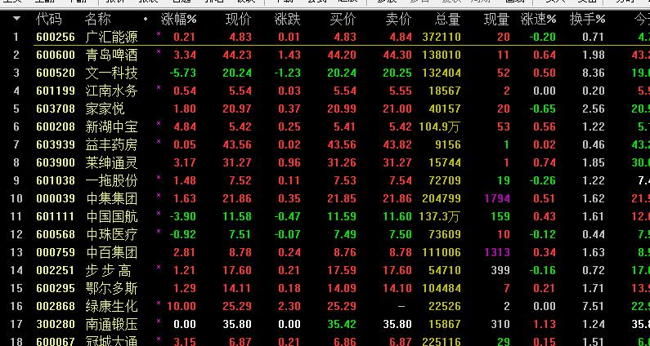Select the 中珠医疗 stock name
This screenshot has height=346, width=650.
[111, 234]
